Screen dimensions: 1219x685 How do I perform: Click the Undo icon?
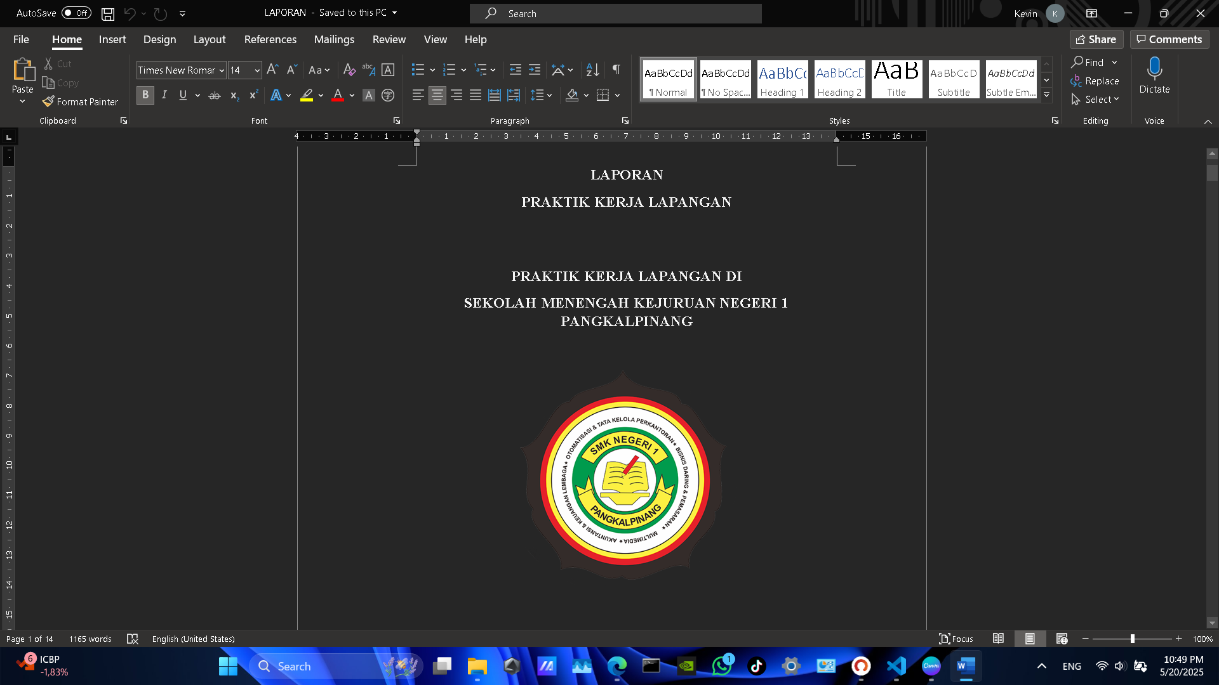130,13
